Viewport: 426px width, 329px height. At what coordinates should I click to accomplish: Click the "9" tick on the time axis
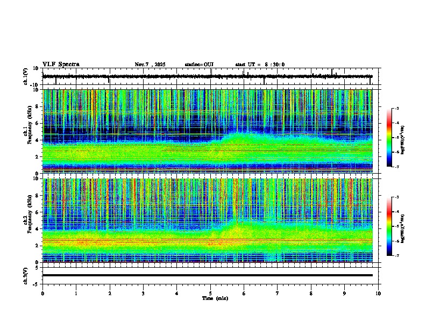(344, 294)
